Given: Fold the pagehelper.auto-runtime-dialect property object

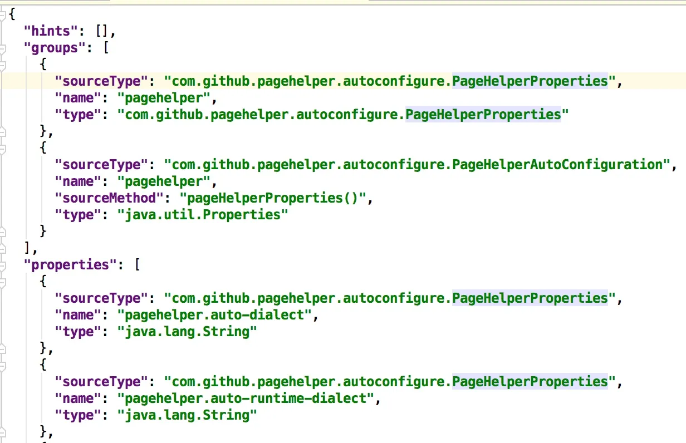Looking at the screenshot, I should coord(2,365).
